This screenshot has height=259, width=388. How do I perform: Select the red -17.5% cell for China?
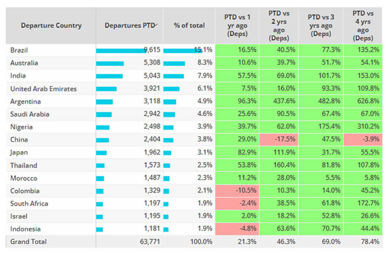279,140
